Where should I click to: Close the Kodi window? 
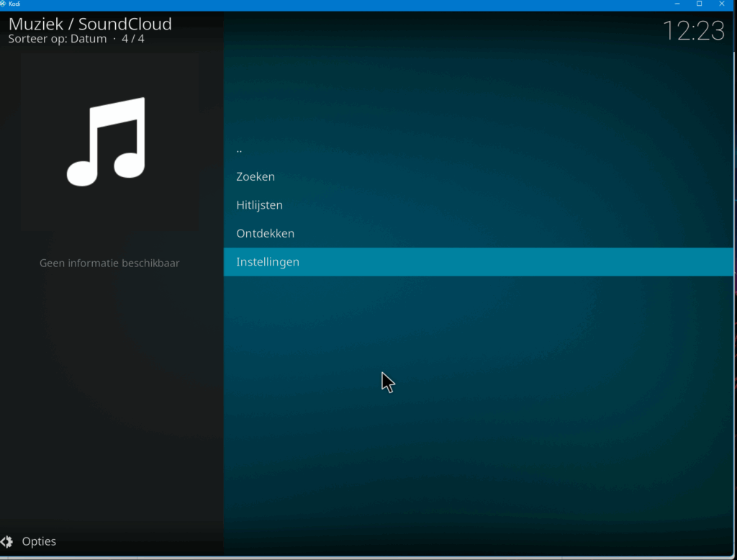click(x=722, y=4)
